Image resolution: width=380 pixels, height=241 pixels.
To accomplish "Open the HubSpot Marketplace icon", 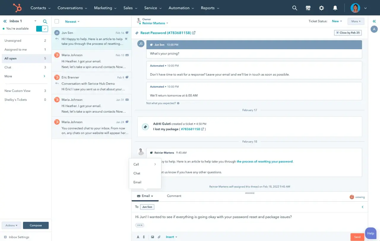I will point(308,8).
